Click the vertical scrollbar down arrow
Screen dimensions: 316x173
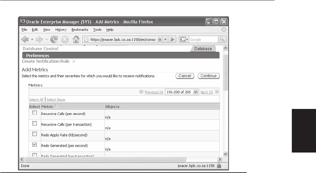coord(225,154)
